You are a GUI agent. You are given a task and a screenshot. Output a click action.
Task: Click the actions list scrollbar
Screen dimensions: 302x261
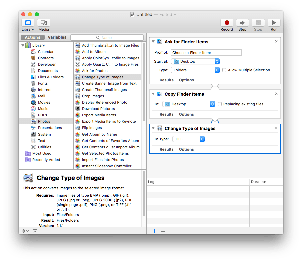coord(144,82)
